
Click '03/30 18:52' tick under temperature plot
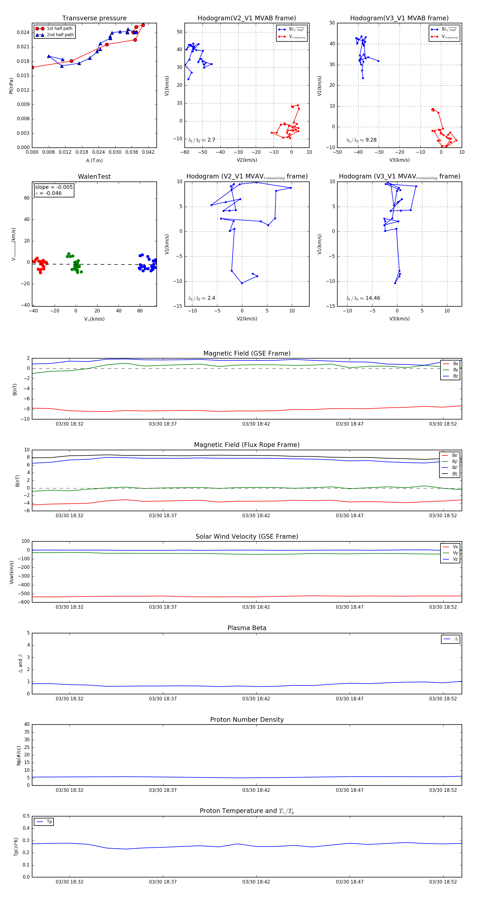tap(443, 882)
